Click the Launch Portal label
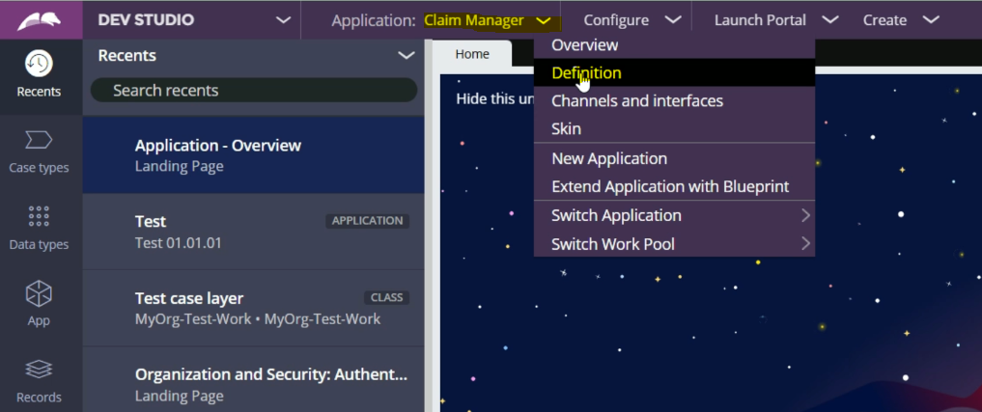 760,20
